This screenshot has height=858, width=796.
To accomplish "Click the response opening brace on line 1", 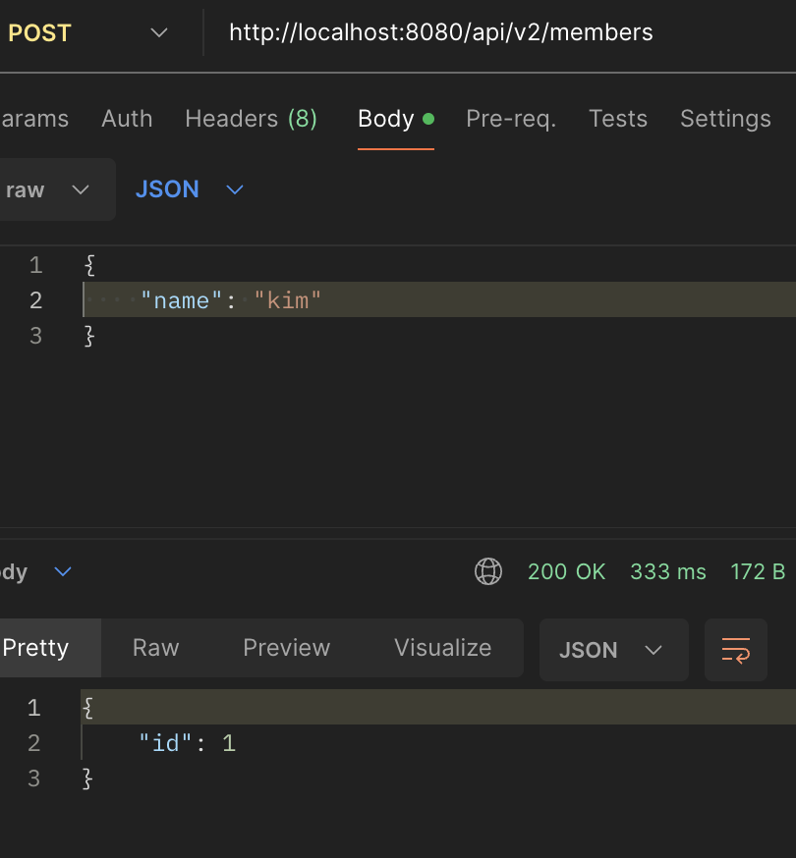I will click(x=87, y=708).
